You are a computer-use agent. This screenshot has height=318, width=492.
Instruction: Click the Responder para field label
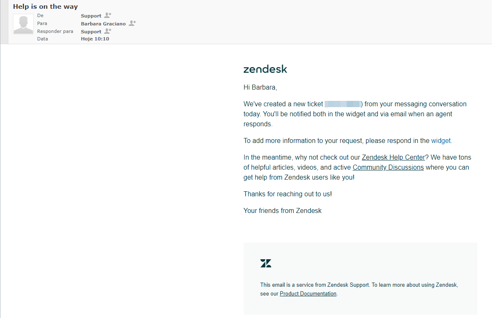(x=55, y=31)
